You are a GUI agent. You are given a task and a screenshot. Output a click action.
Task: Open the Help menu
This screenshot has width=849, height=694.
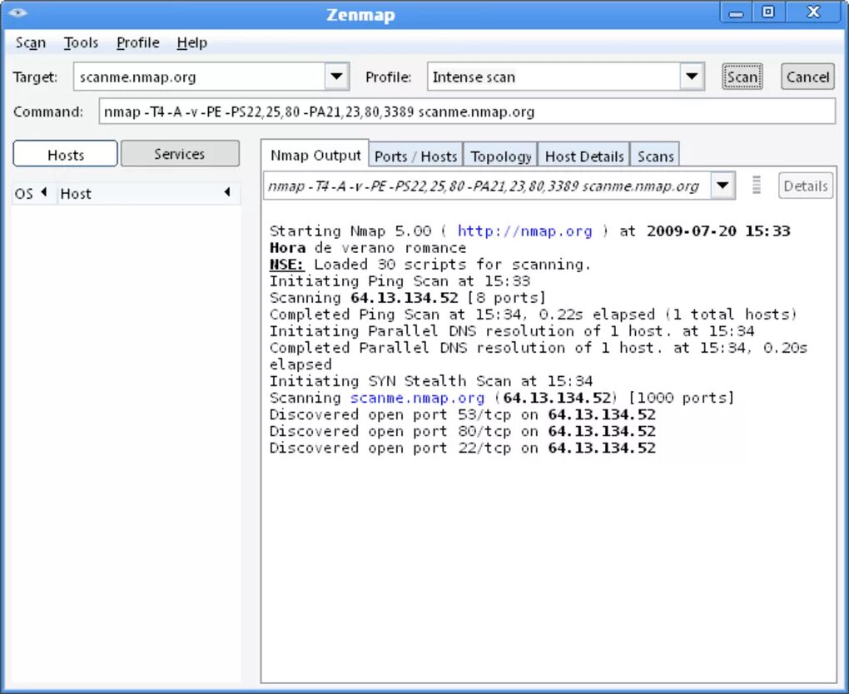[191, 42]
